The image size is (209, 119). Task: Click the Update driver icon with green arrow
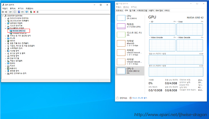click(x=31, y=12)
